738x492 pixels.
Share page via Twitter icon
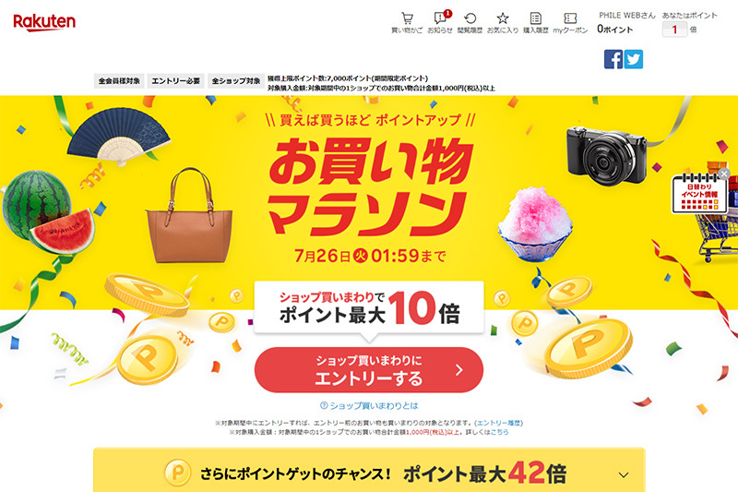pos(634,59)
